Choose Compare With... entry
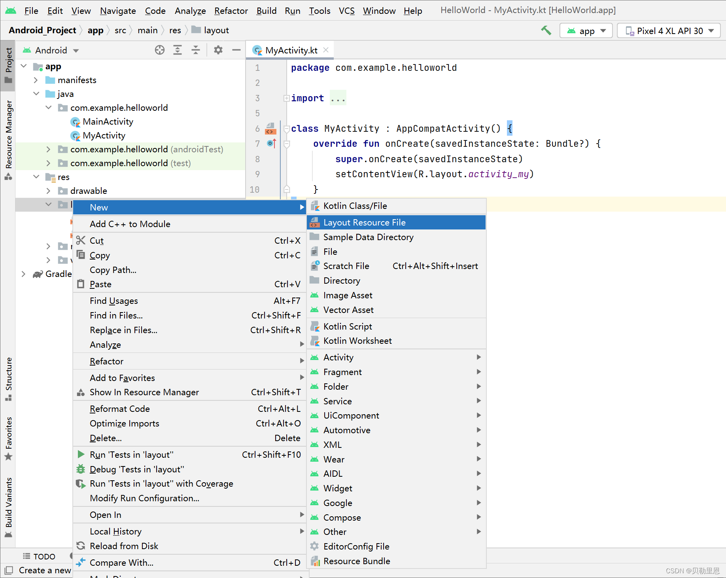This screenshot has height=578, width=726. click(x=189, y=563)
